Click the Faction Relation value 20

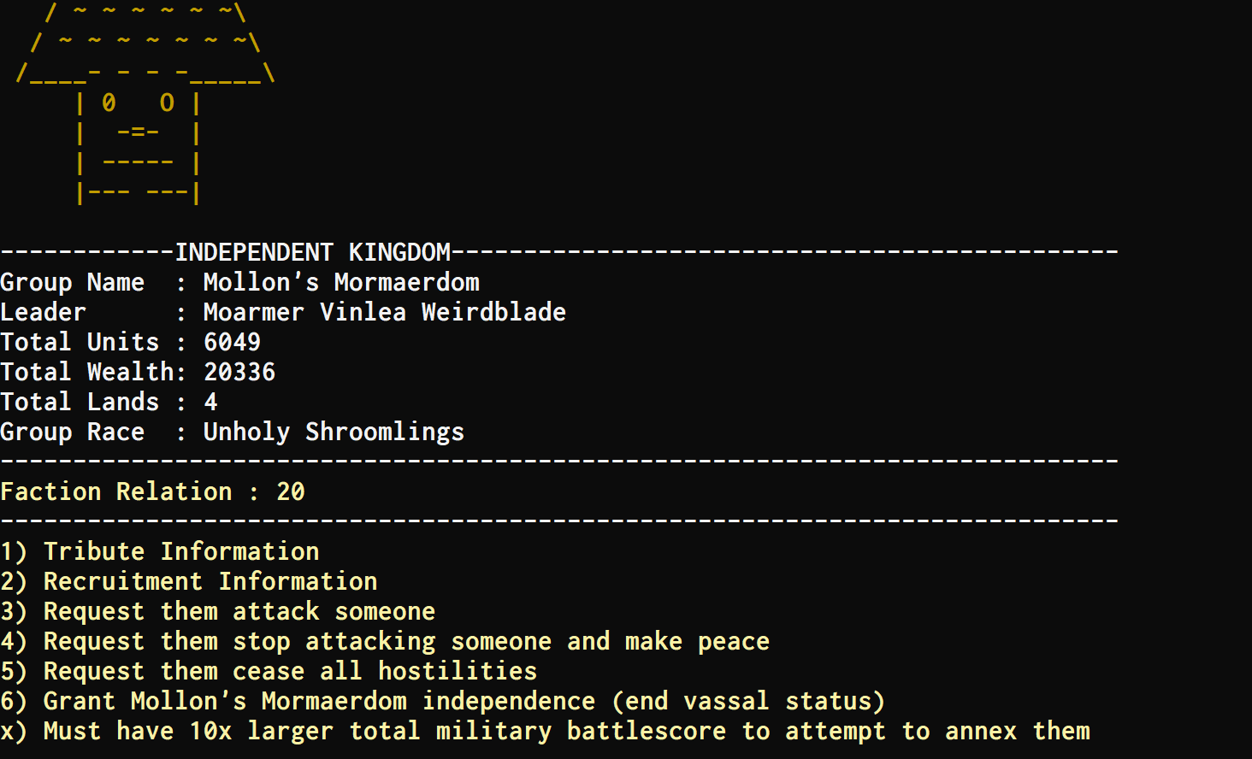click(291, 492)
